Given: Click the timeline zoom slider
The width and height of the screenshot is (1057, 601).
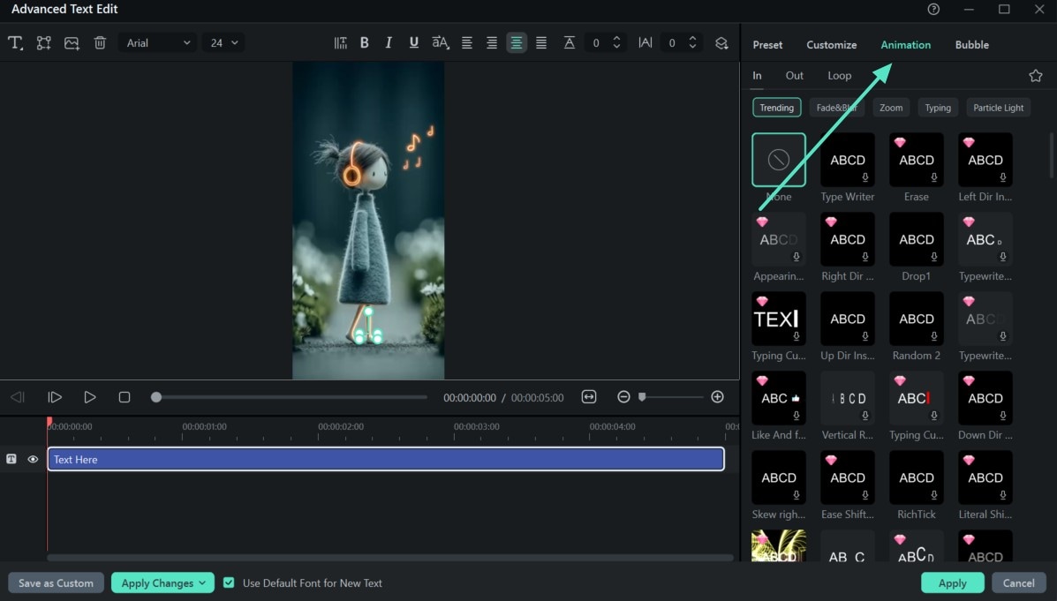Looking at the screenshot, I should [672, 397].
